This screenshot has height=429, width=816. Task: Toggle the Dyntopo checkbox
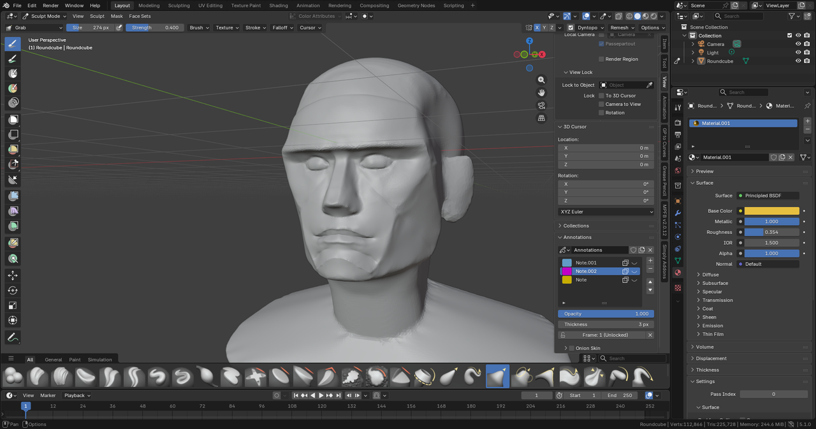[x=571, y=27]
